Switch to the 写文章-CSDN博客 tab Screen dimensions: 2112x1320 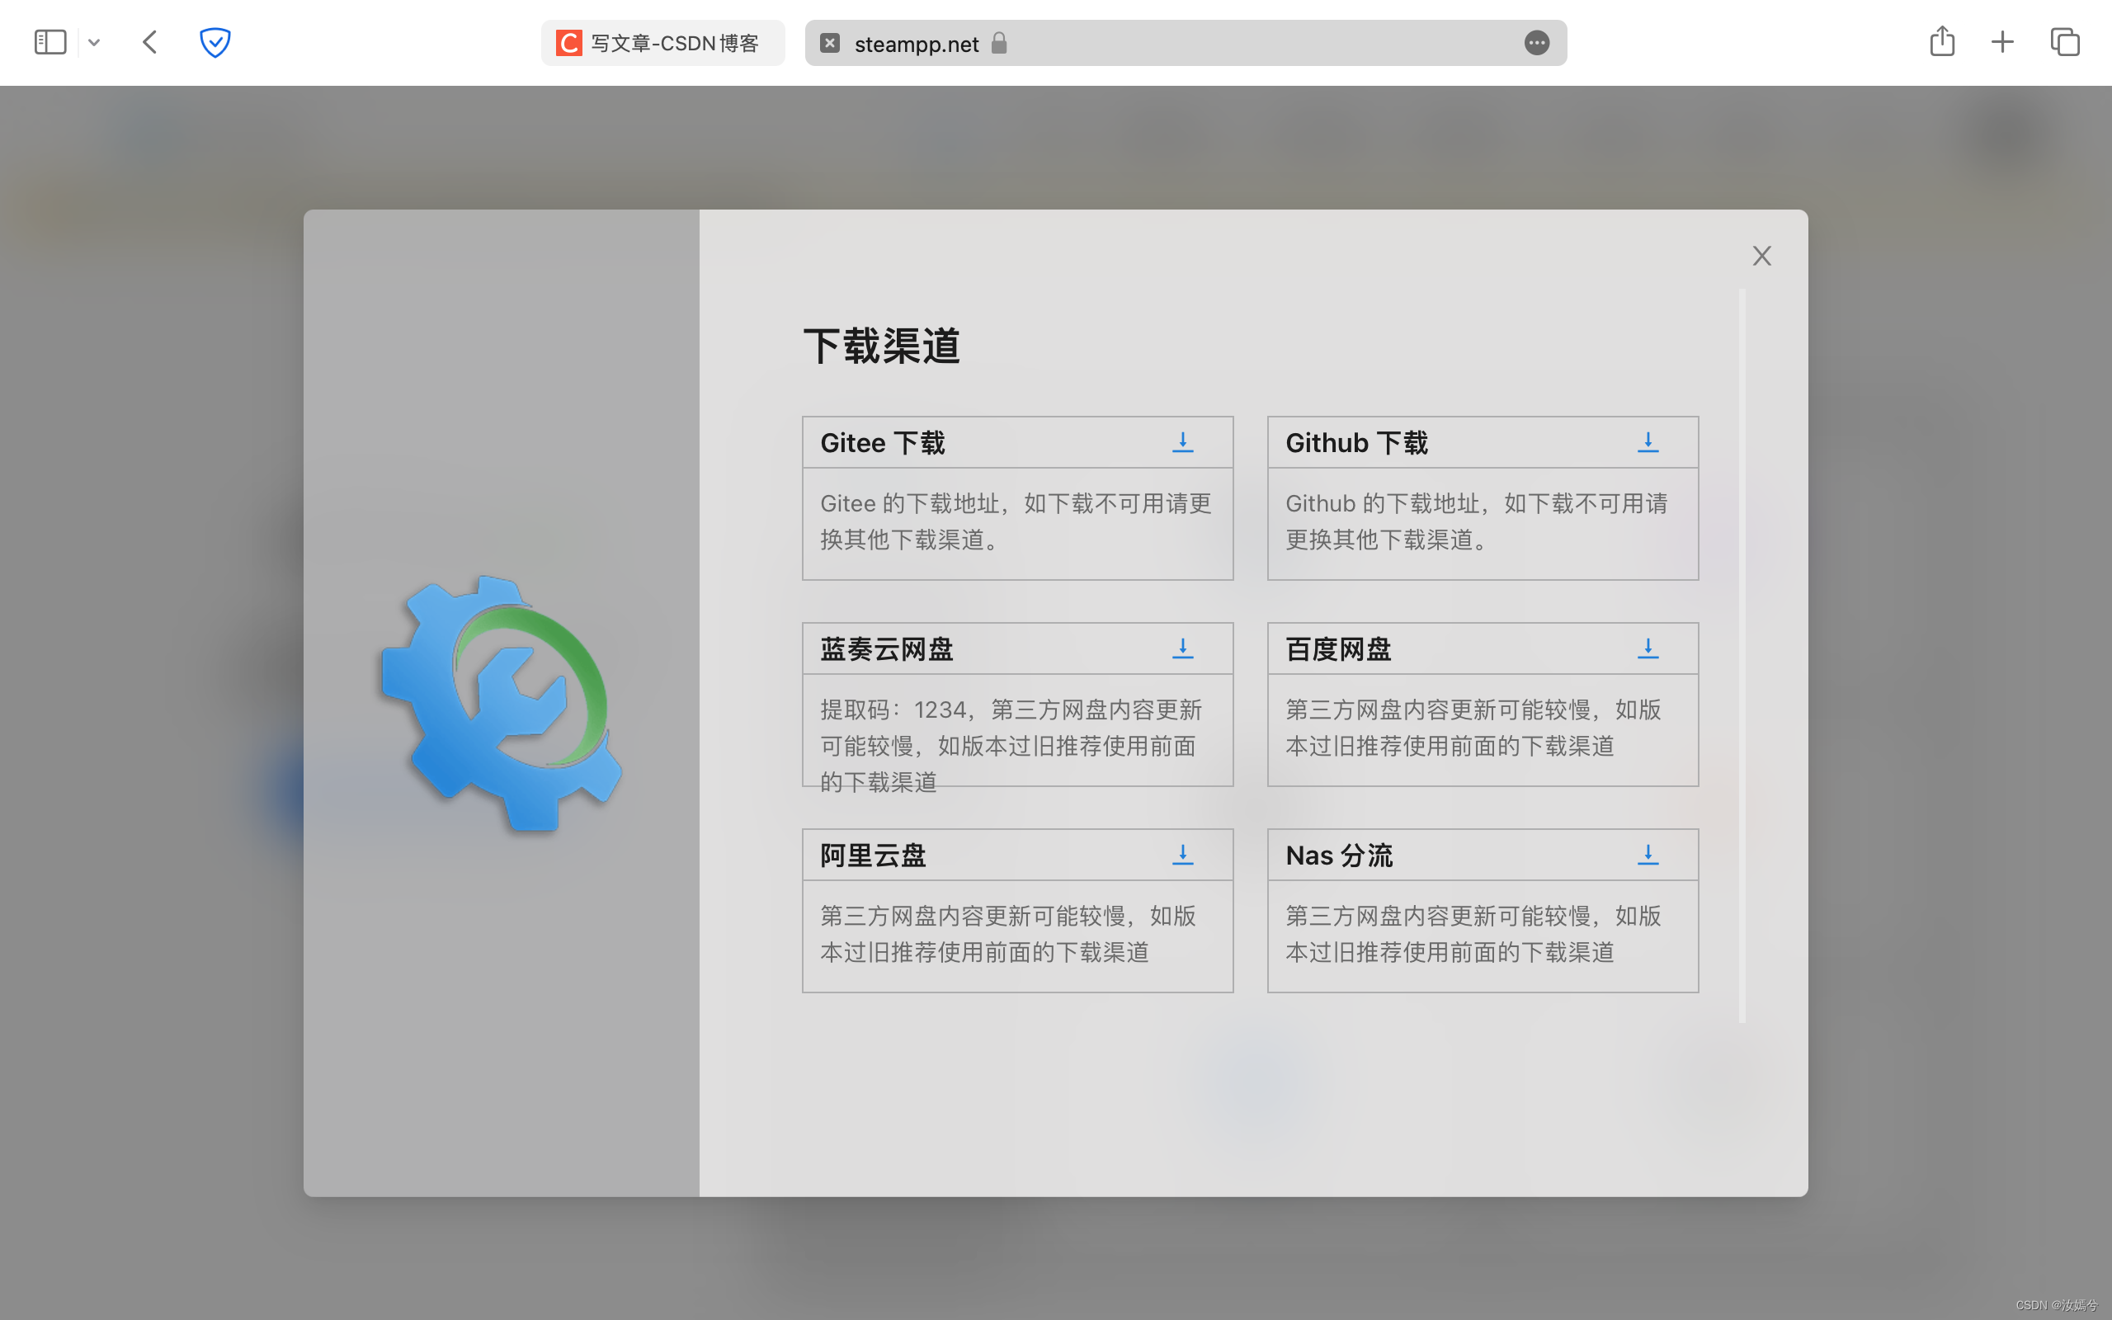point(662,43)
